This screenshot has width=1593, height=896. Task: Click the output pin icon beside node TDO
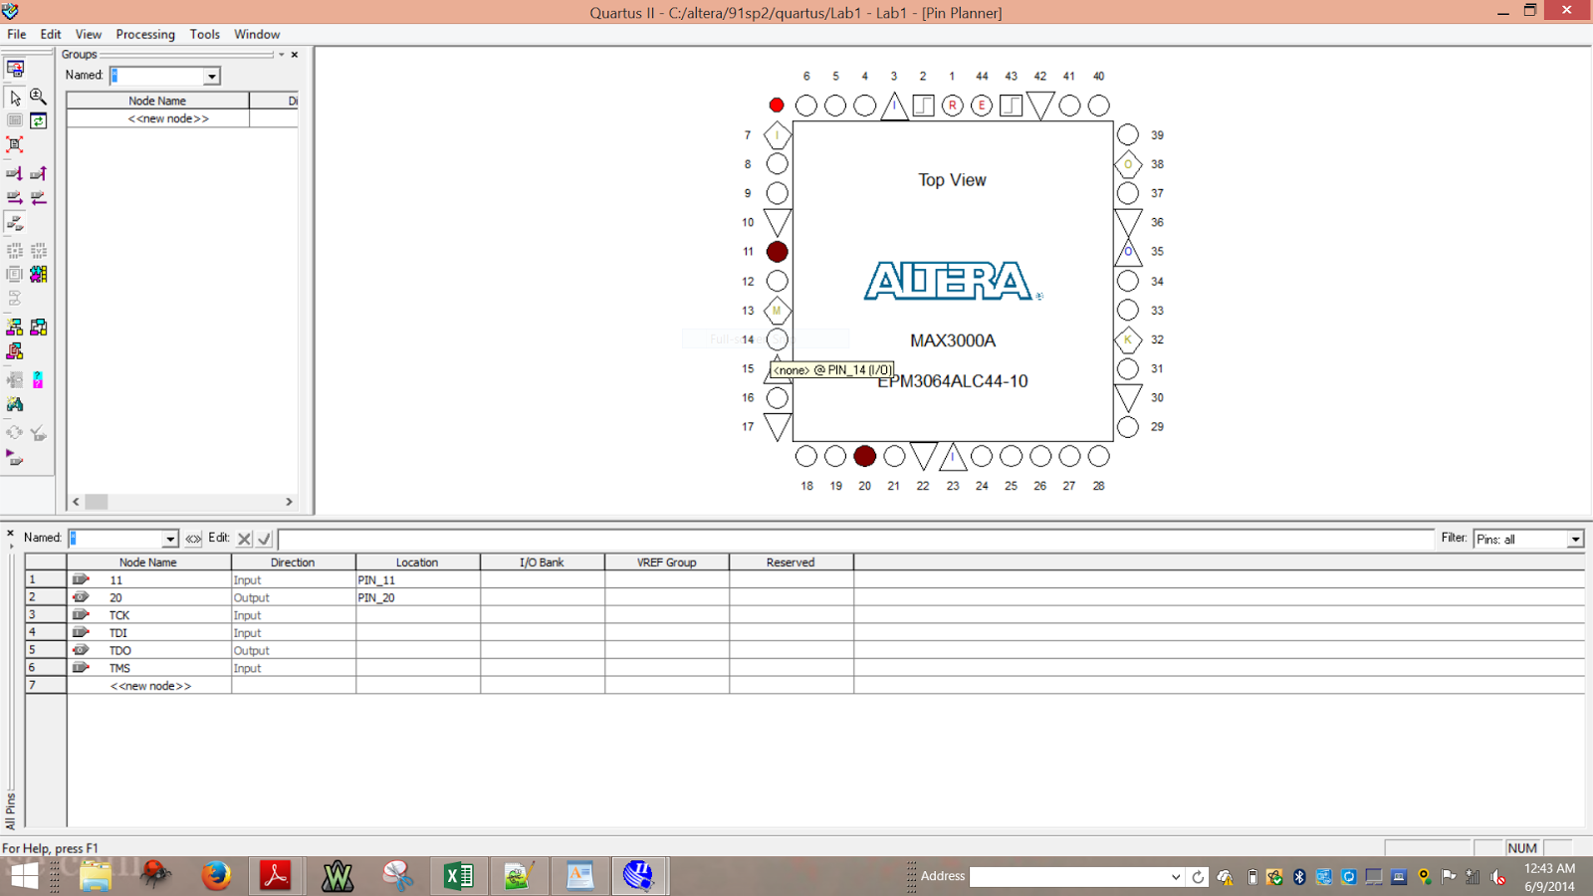pyautogui.click(x=81, y=649)
